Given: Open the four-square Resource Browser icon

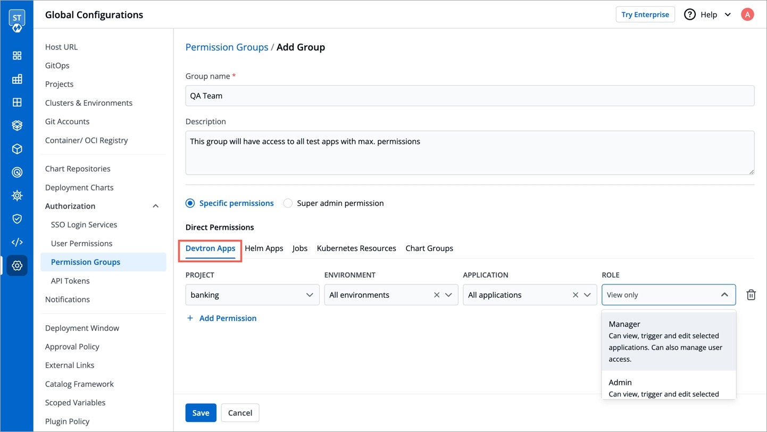Looking at the screenshot, I should tap(17, 102).
